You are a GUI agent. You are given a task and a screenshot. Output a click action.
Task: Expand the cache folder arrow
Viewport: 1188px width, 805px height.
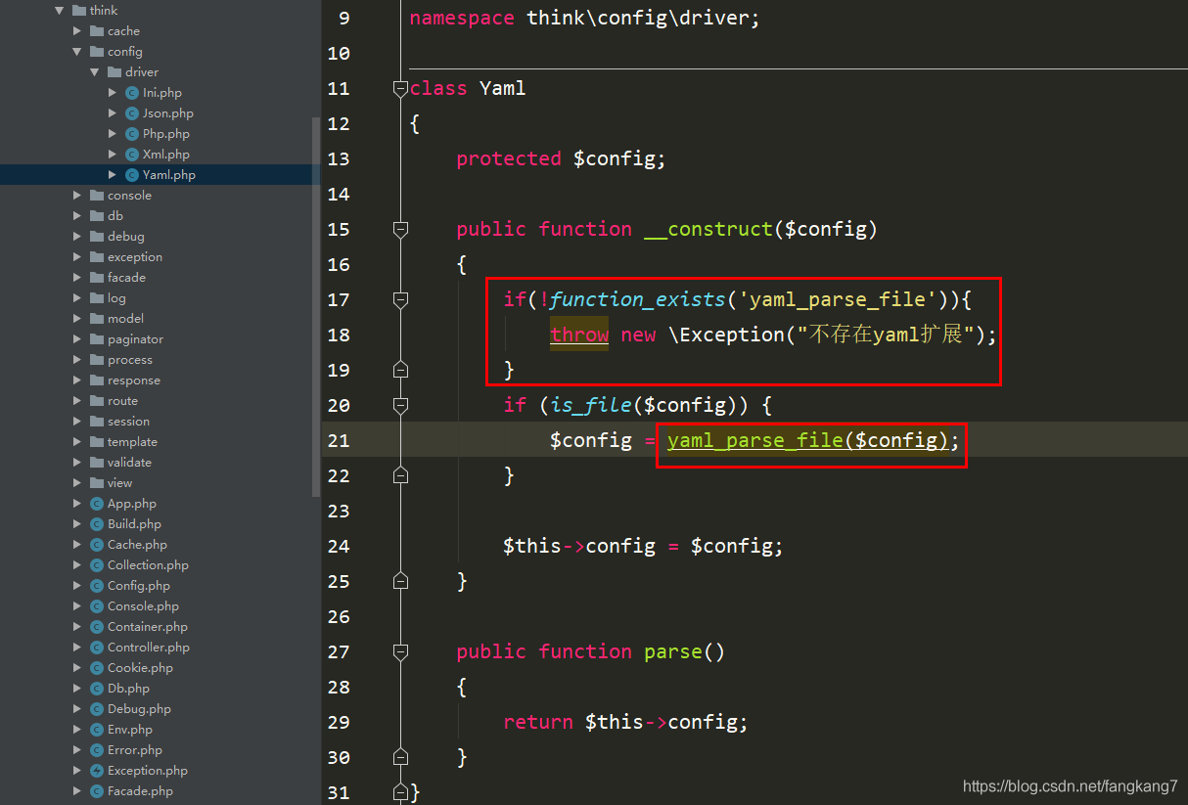(x=77, y=31)
